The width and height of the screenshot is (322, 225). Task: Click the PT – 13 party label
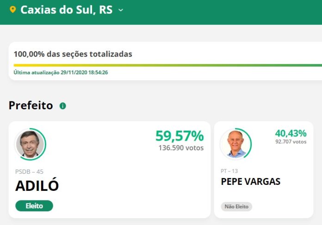tap(229, 171)
